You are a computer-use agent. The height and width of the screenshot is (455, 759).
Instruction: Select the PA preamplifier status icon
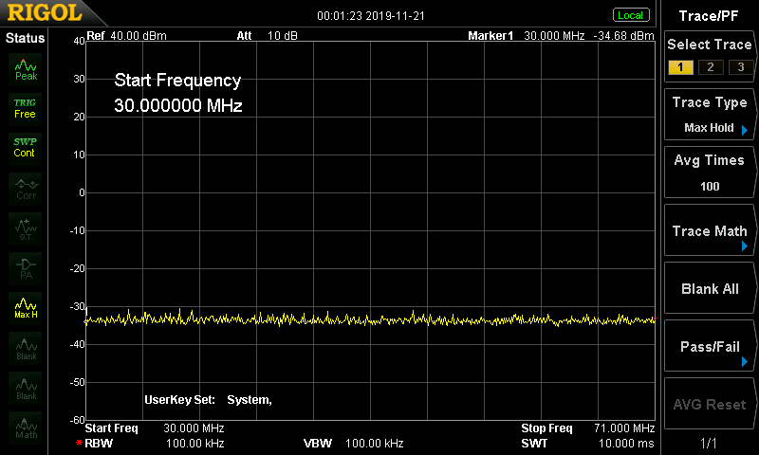(26, 268)
